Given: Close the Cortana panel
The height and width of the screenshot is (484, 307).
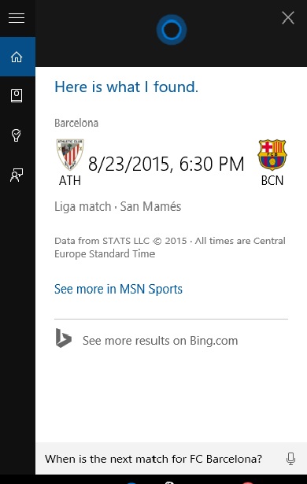Looking at the screenshot, I should tap(288, 17).
